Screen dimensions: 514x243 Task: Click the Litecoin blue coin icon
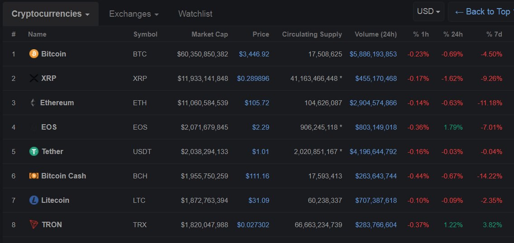pos(34,200)
